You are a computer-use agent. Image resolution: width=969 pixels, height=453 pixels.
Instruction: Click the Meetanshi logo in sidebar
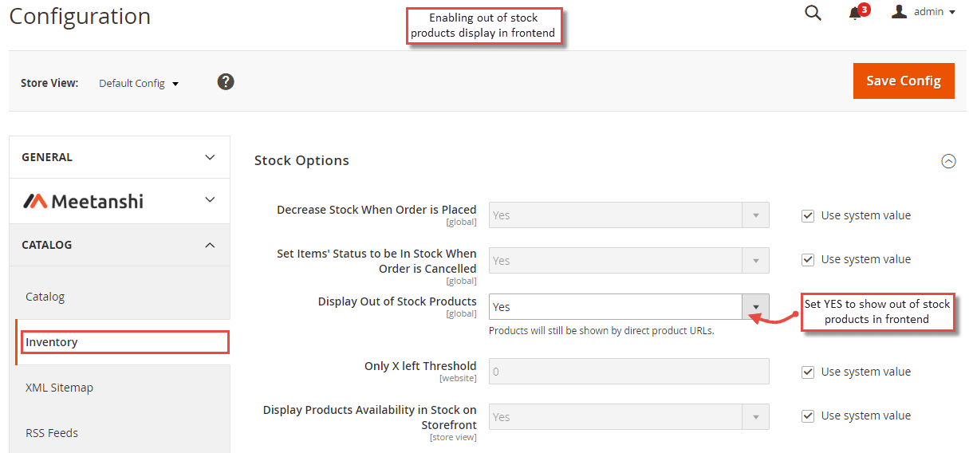[84, 201]
